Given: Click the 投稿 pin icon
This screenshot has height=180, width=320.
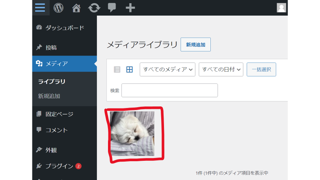Looking at the screenshot, I should point(39,47).
